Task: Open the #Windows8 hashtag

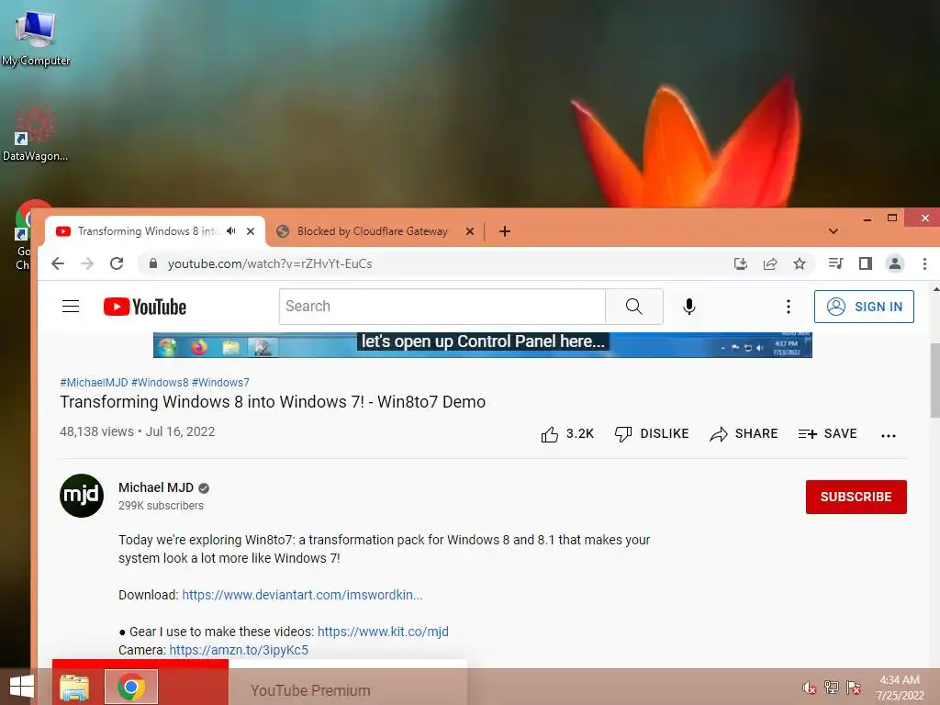Action: tap(160, 383)
